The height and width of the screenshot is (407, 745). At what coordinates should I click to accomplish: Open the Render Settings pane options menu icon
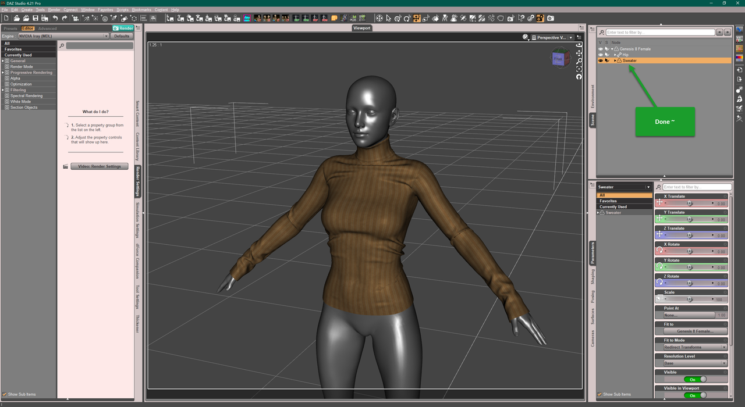click(x=137, y=27)
